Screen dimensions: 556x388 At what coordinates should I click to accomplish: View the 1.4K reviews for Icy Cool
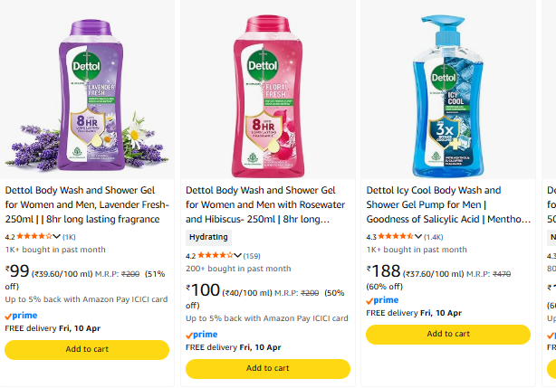[434, 237]
